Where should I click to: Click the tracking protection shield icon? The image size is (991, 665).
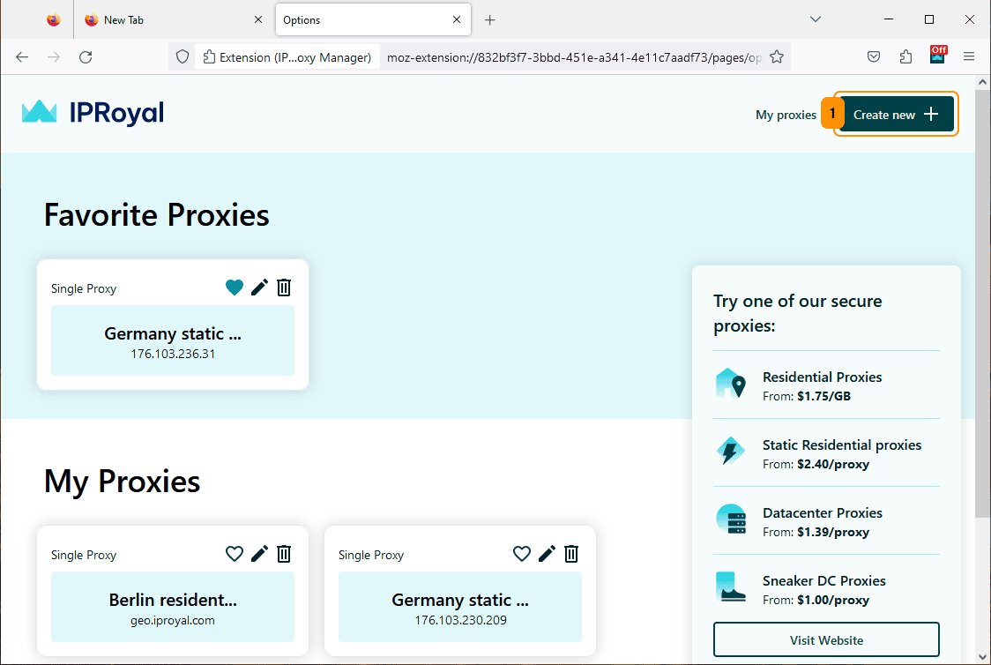coord(183,57)
